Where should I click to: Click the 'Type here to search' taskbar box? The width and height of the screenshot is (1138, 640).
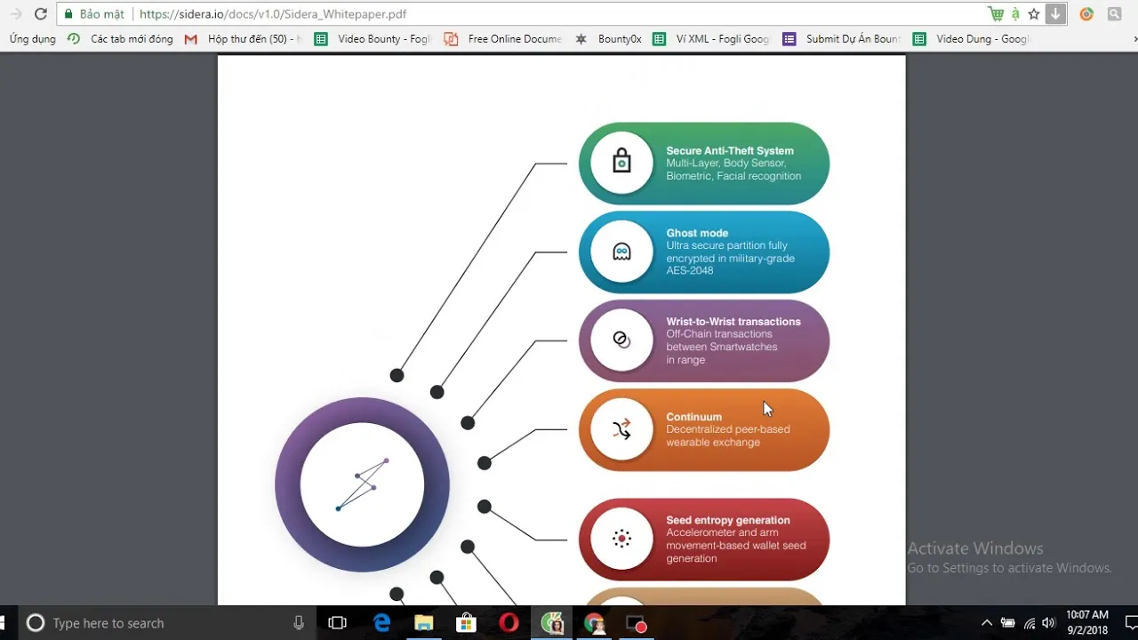pyautogui.click(x=166, y=623)
